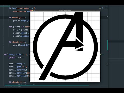Click the vertical teal scrollbar thumb

pos(107,45)
